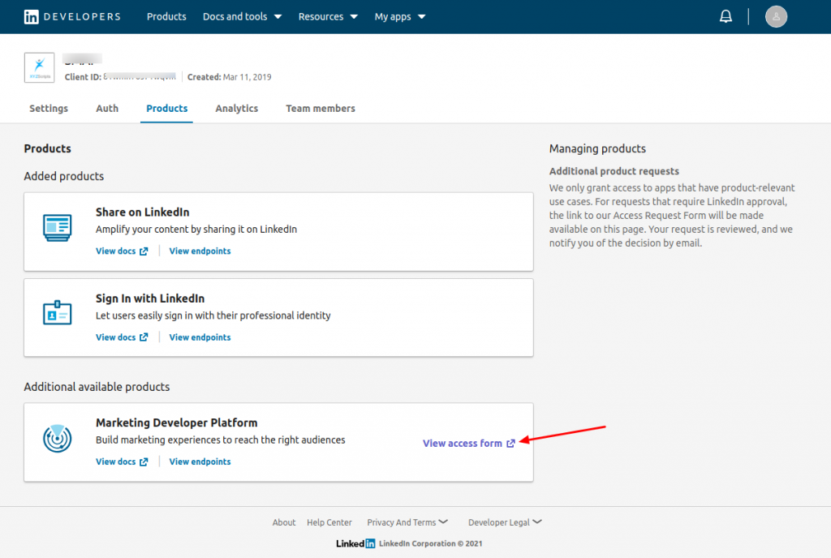
Task: Open the notification bell
Action: tap(726, 15)
